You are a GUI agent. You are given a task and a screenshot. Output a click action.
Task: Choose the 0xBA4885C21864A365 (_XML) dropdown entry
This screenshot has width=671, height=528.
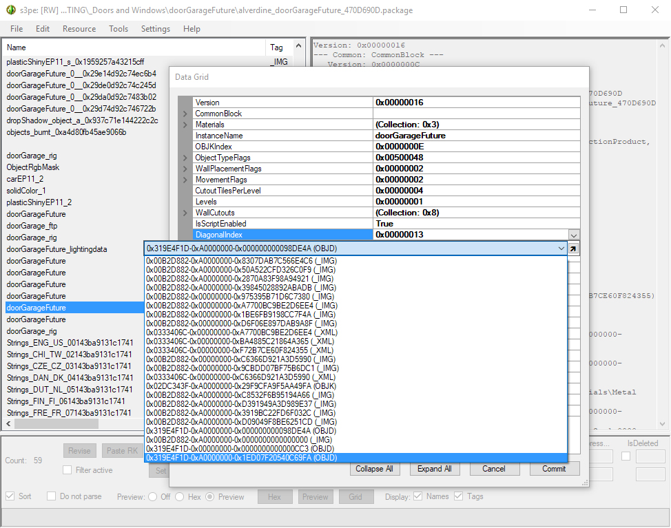(356, 341)
